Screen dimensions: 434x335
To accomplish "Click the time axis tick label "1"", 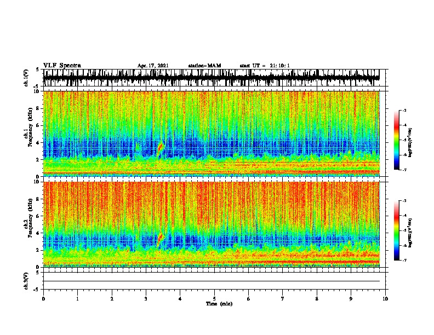I will pyautogui.click(x=77, y=299).
